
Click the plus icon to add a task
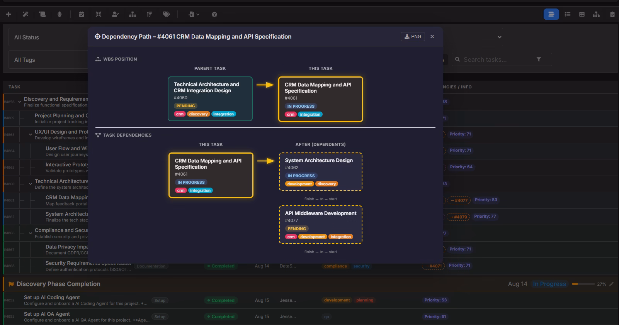[9, 14]
